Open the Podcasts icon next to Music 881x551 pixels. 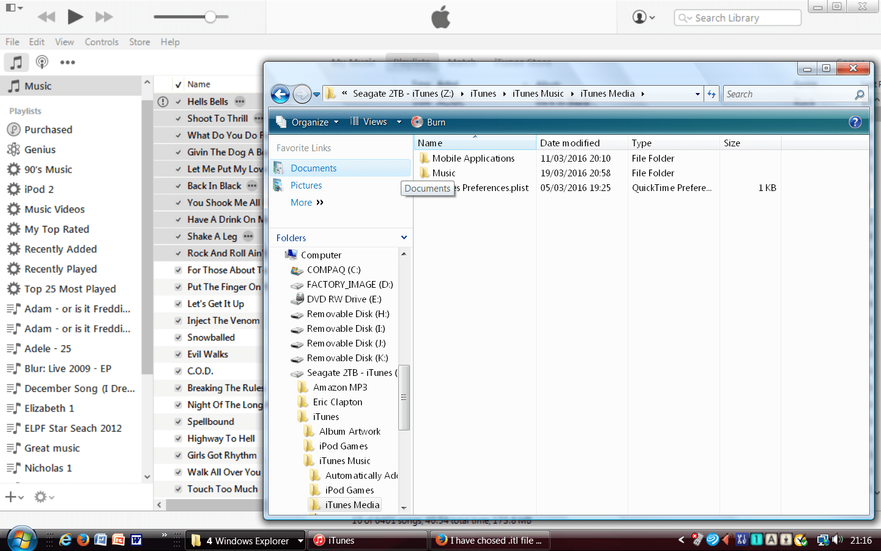coord(42,62)
